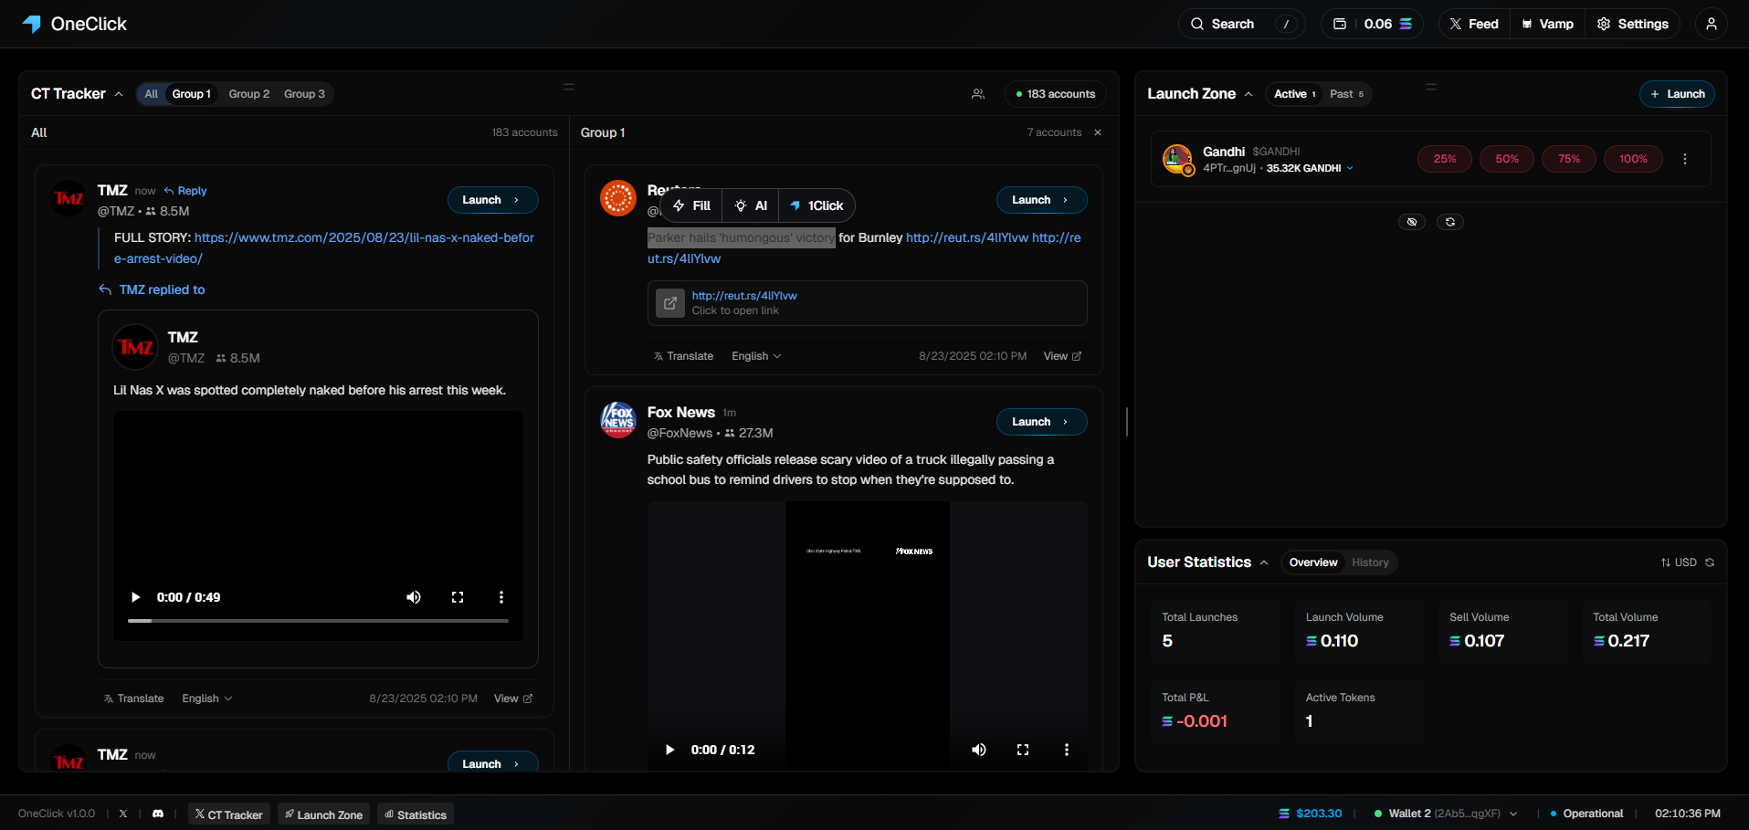Enter fullscreen on TMZ video
The height and width of the screenshot is (830, 1749).
[x=458, y=597]
